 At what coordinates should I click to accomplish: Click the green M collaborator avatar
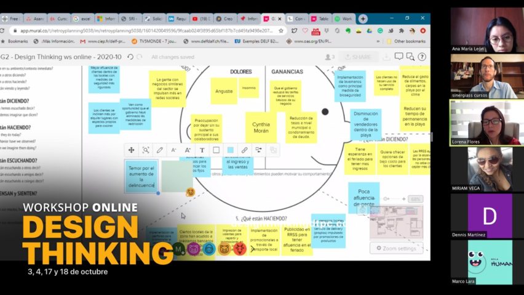[178, 249]
